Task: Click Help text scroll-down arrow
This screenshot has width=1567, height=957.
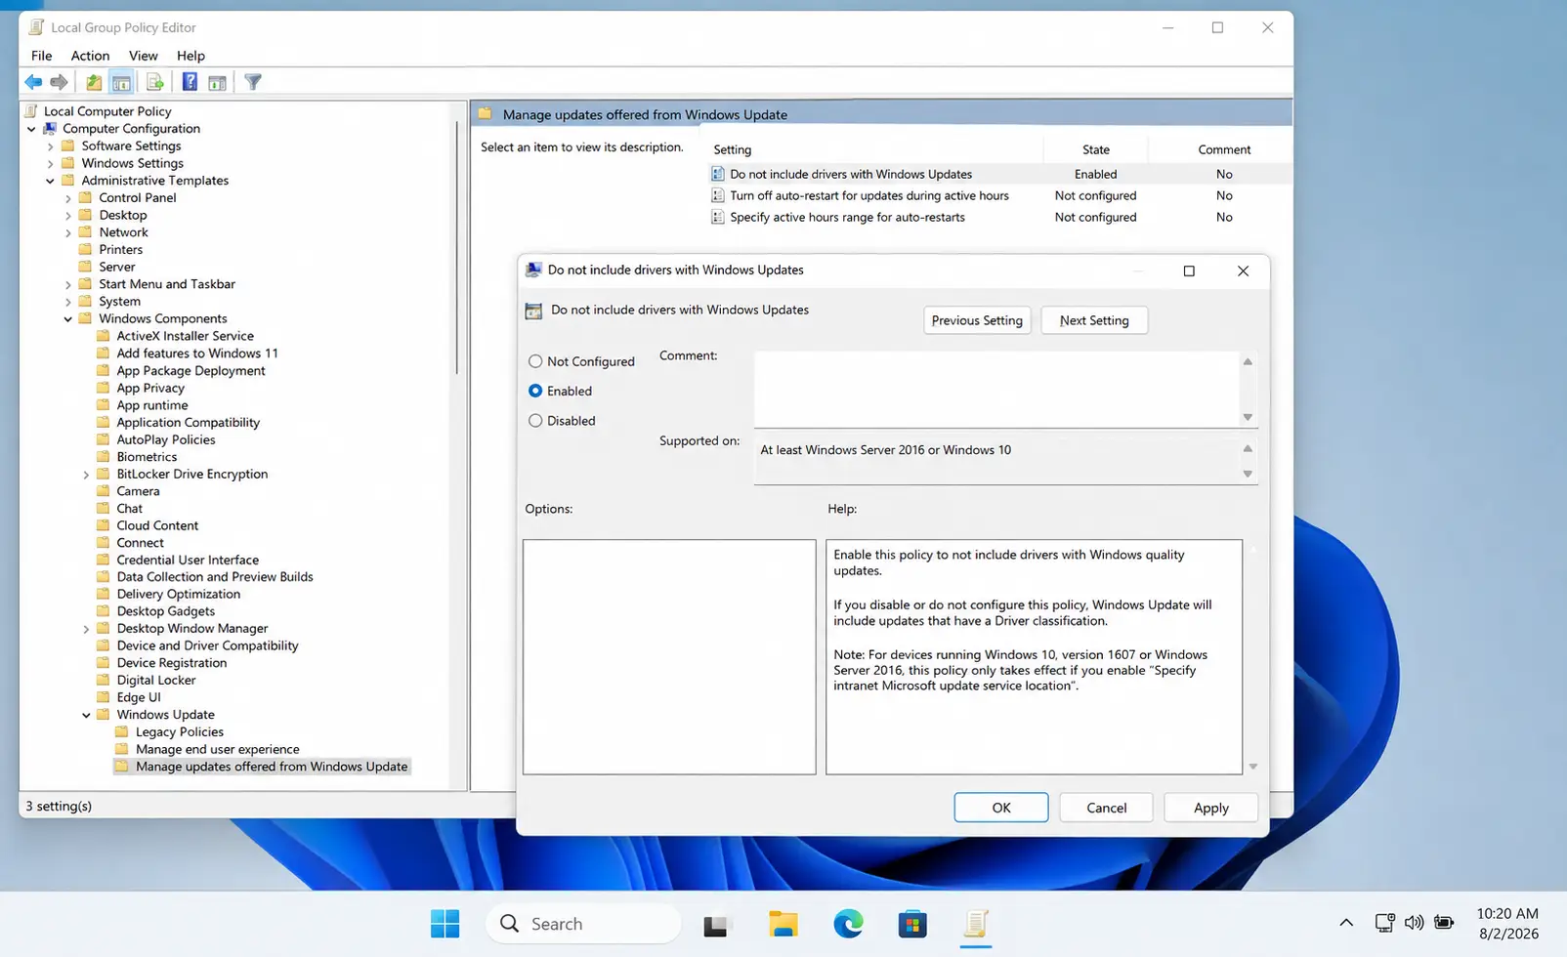Action: 1253,767
